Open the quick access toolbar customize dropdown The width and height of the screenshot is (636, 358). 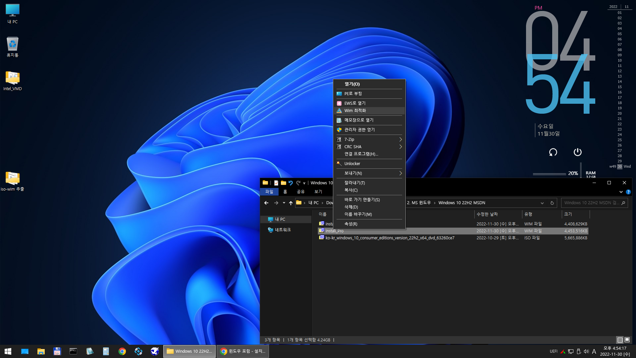(x=304, y=183)
